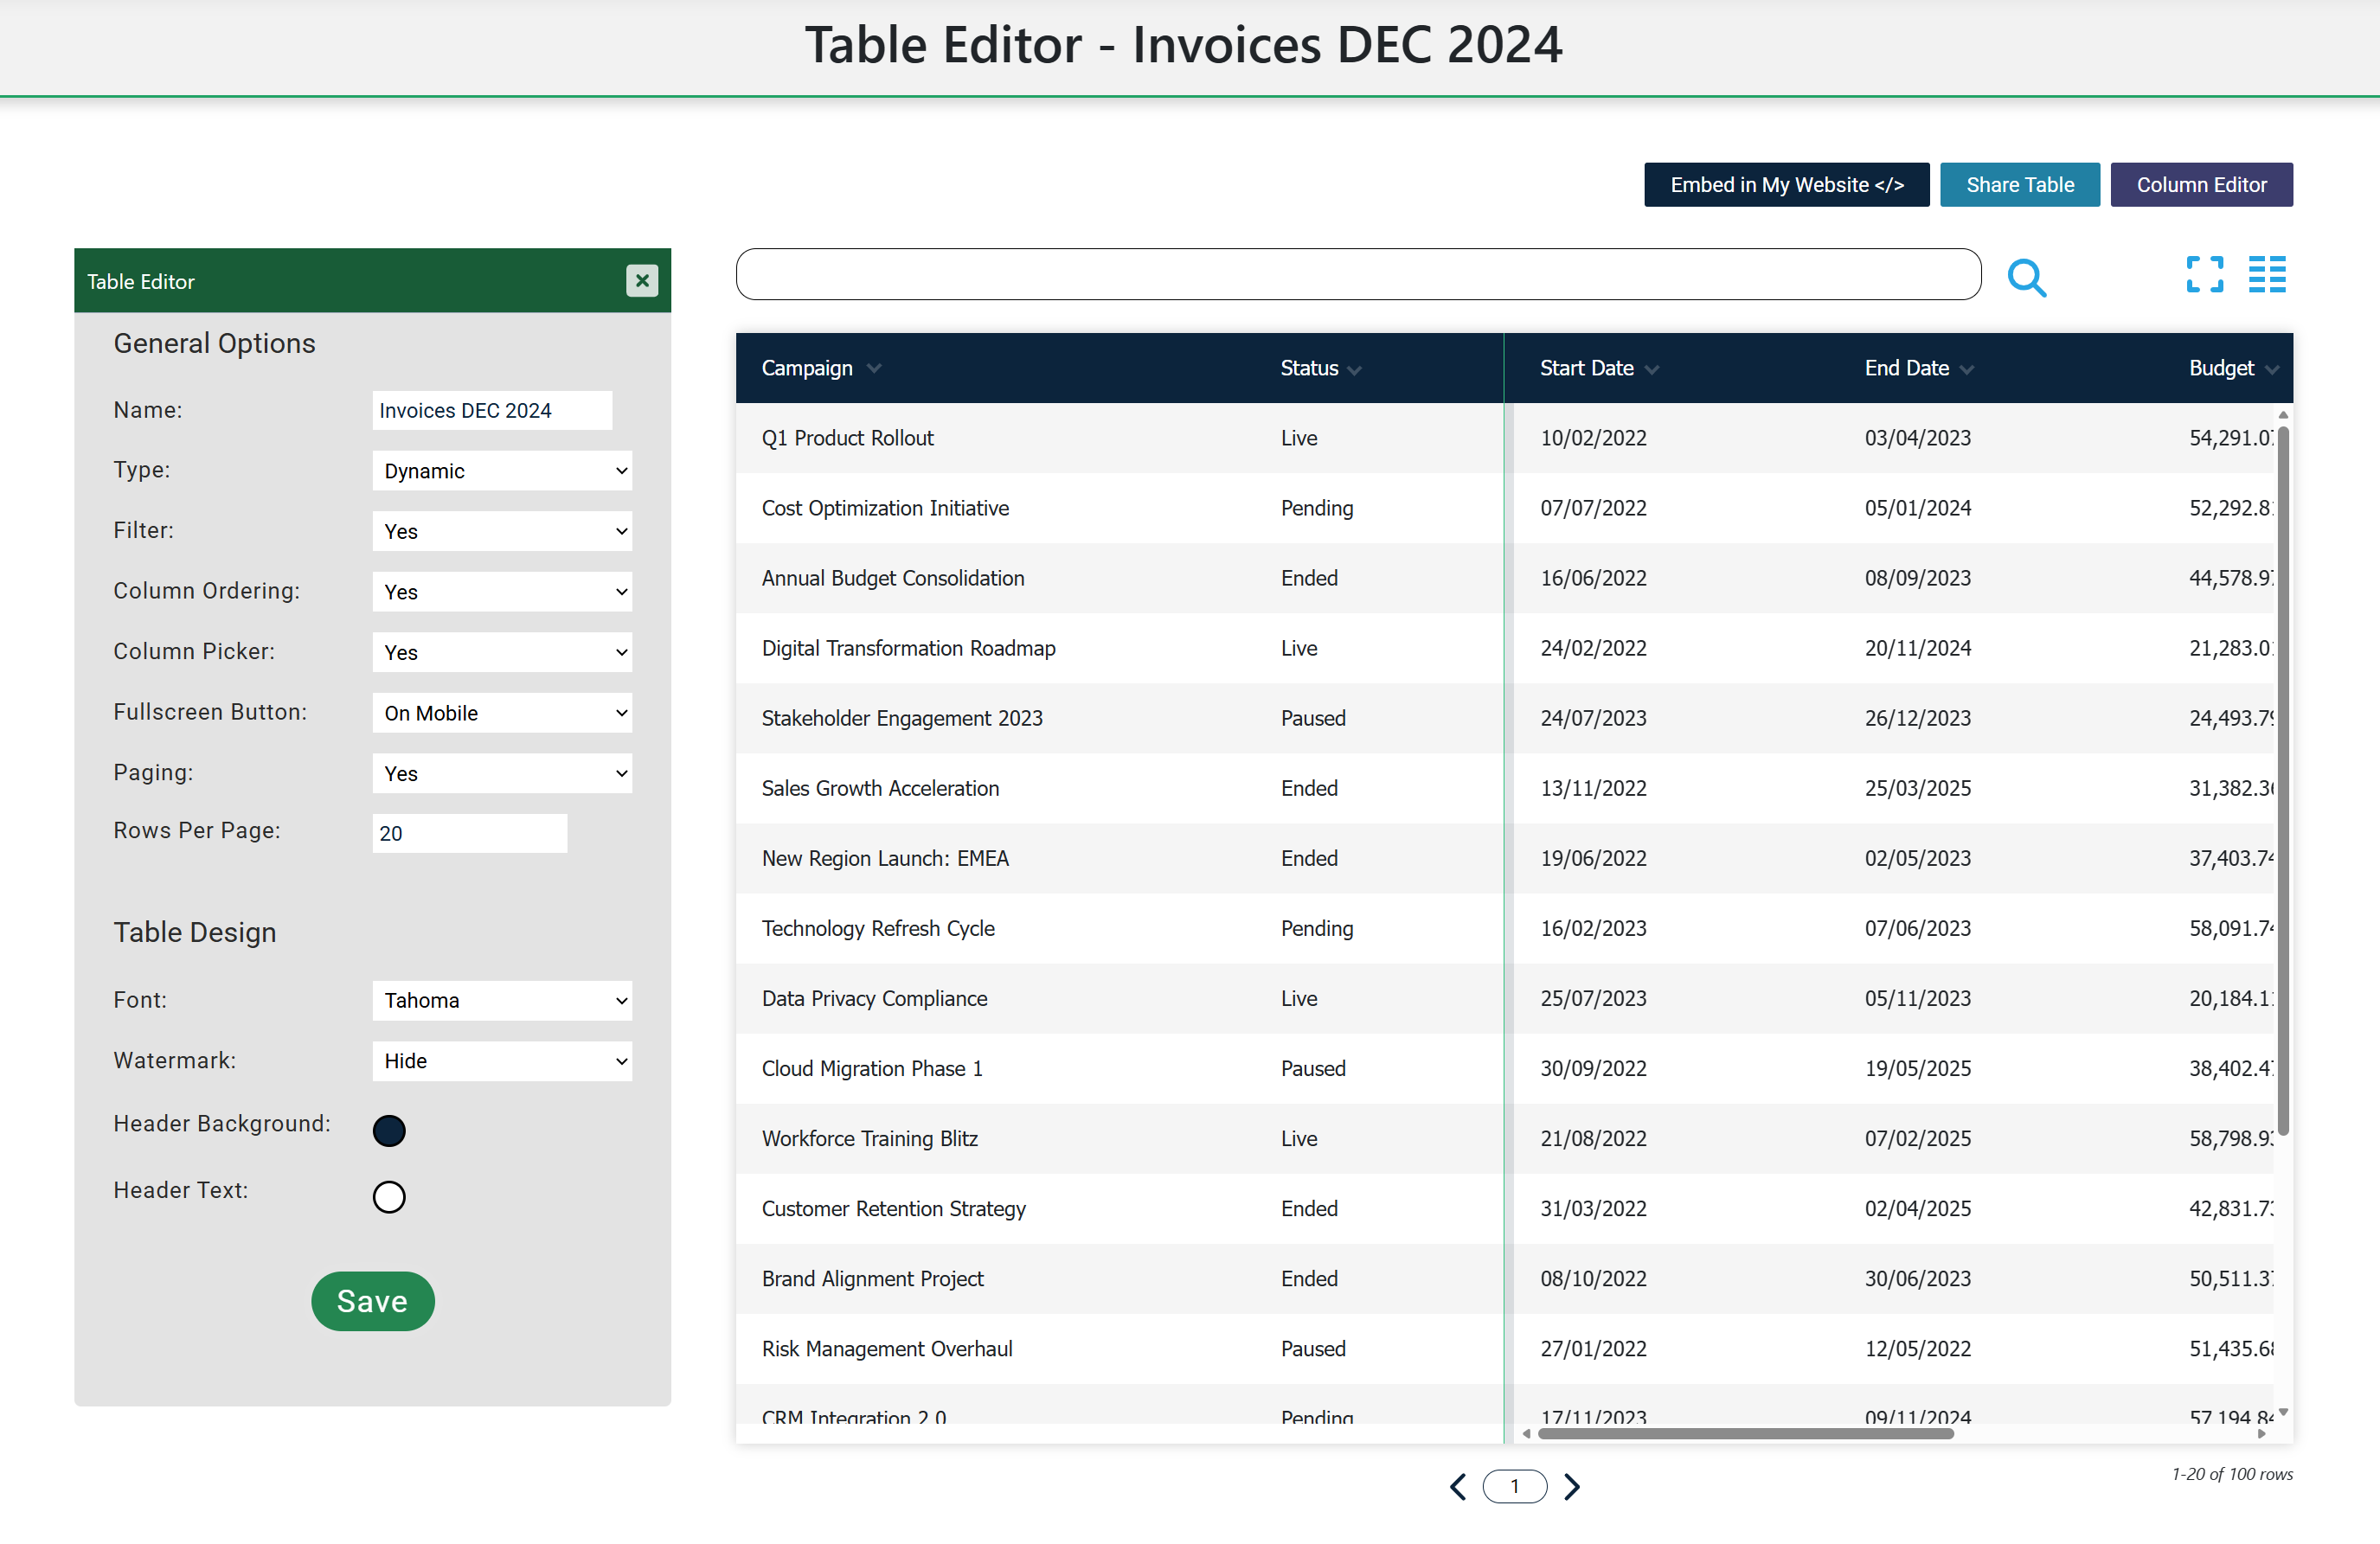Sort the Status column using its arrow
The width and height of the screenshot is (2380, 1544).
point(1355,369)
